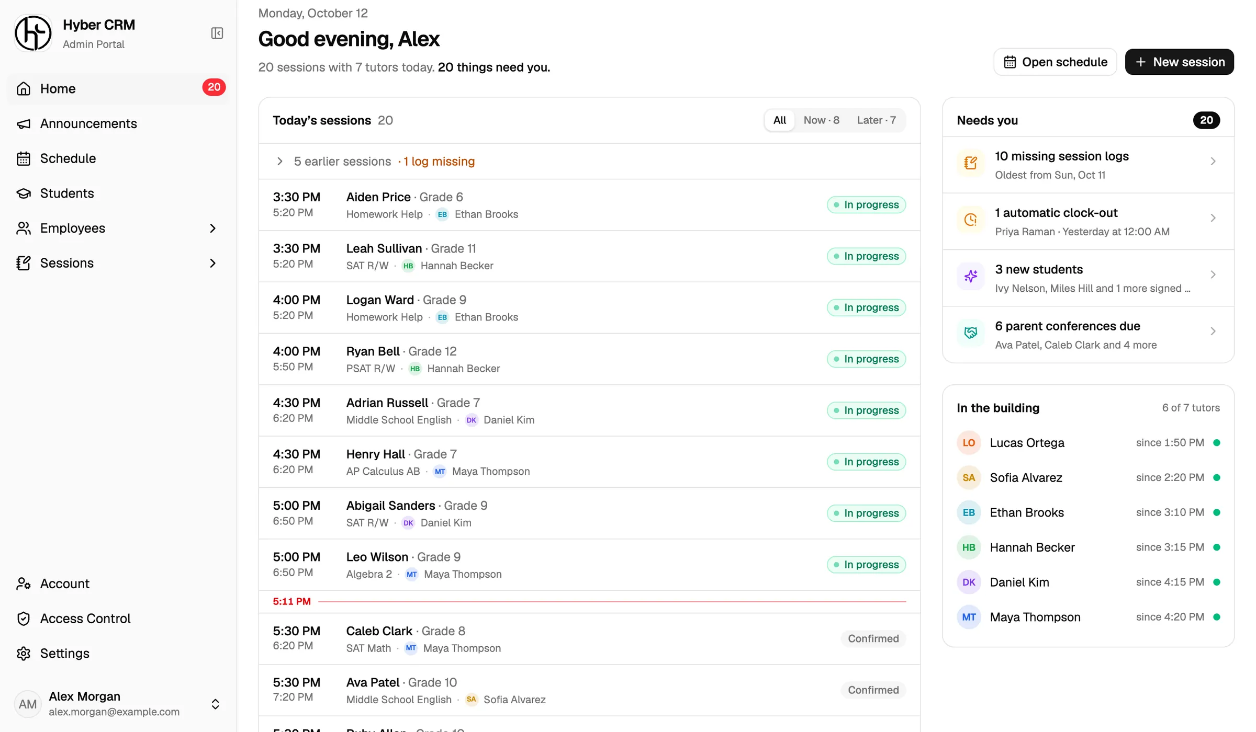Expand the 5 earlier sessions row
The image size is (1256, 732).
589,162
